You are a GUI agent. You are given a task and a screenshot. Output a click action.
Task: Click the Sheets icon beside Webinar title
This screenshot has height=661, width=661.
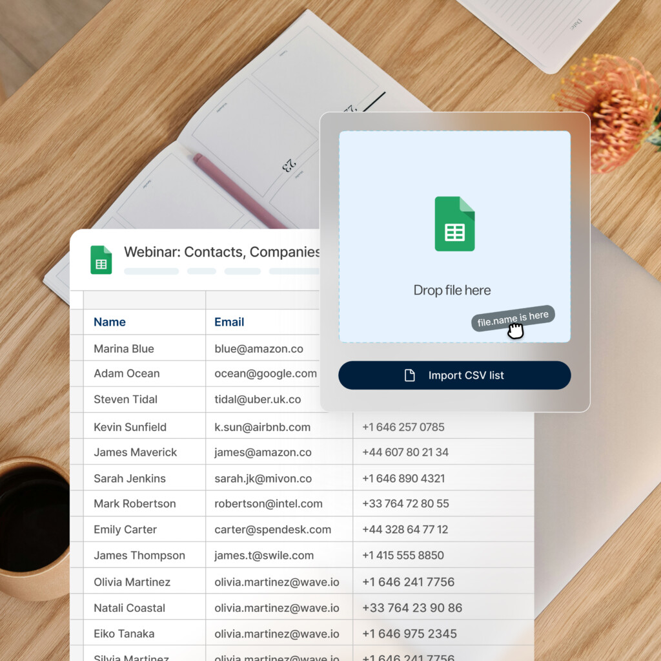101,260
